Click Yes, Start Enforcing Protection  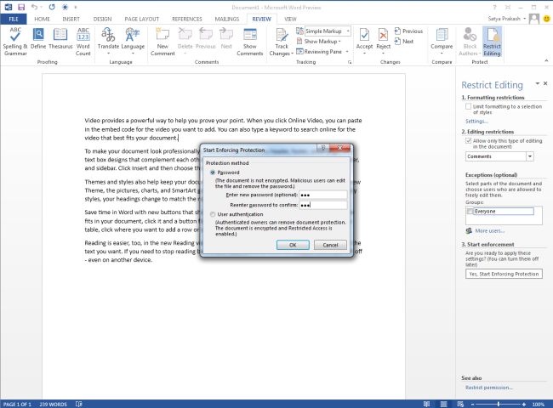pos(504,274)
